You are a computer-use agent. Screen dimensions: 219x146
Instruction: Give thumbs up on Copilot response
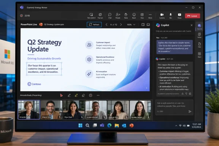coord(182,94)
